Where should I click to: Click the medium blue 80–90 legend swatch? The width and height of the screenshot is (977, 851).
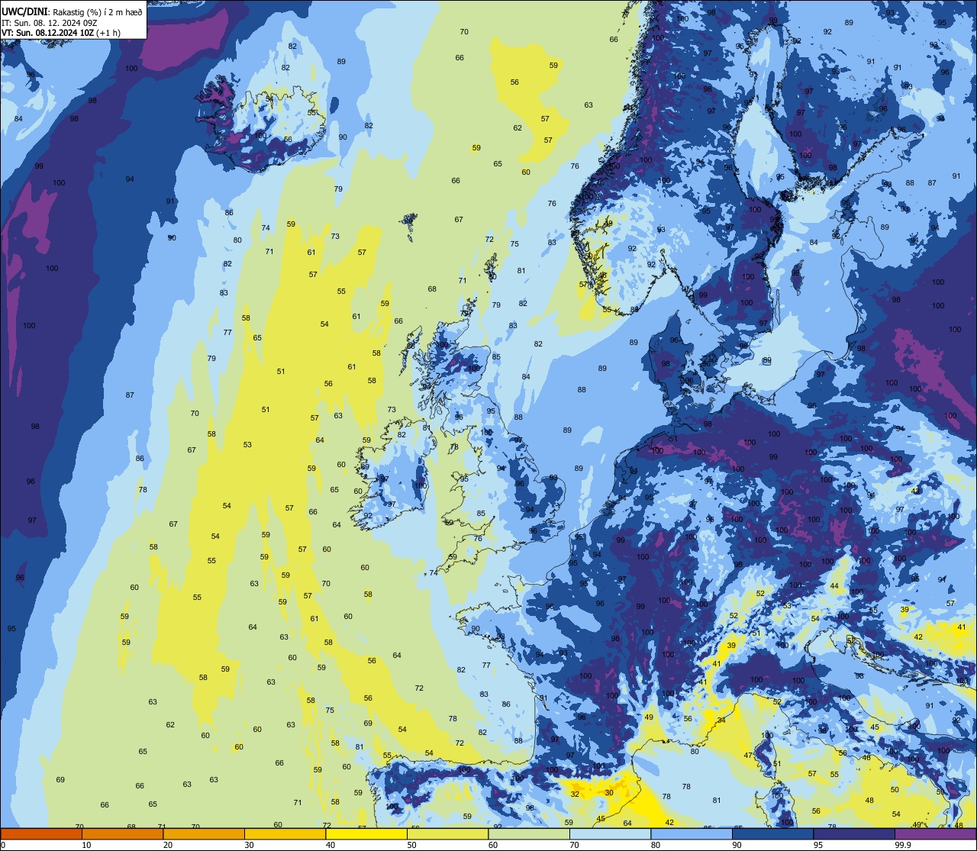point(692,834)
